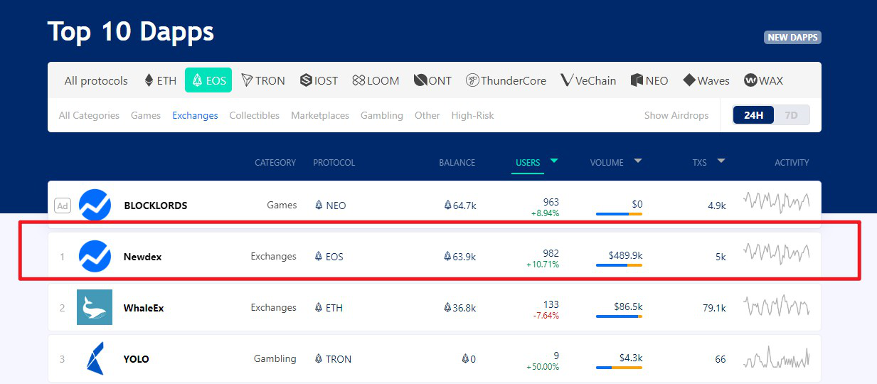The width and height of the screenshot is (877, 384).
Task: Select the VeChain protocol filter
Action: click(x=588, y=80)
